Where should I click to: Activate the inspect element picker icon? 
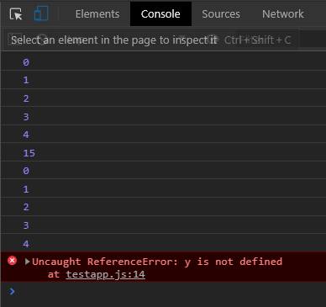pyautogui.click(x=16, y=14)
